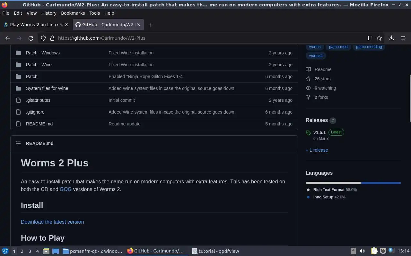The width and height of the screenshot is (411, 256).
Task: Open the Help menu
Action: (109, 13)
